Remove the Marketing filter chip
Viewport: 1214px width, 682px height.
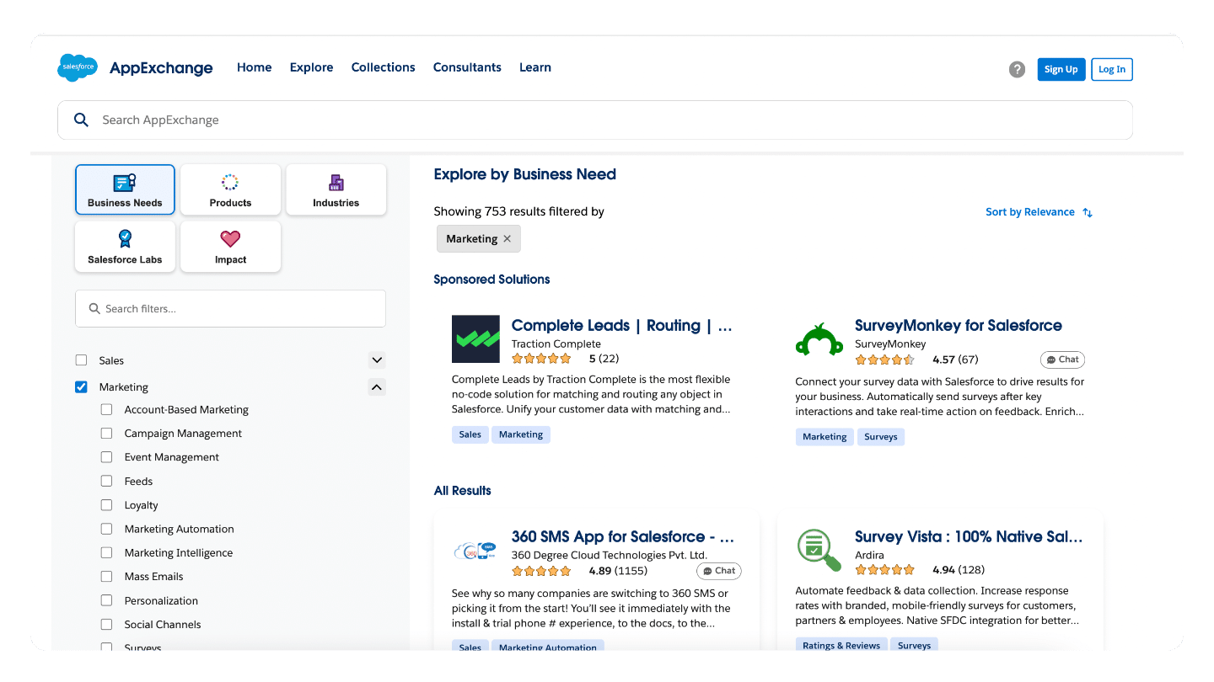[x=508, y=239]
